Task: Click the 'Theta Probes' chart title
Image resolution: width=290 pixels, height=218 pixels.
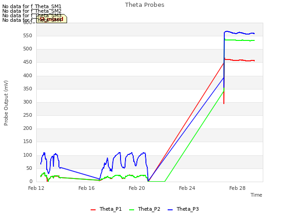Action: 145,5
